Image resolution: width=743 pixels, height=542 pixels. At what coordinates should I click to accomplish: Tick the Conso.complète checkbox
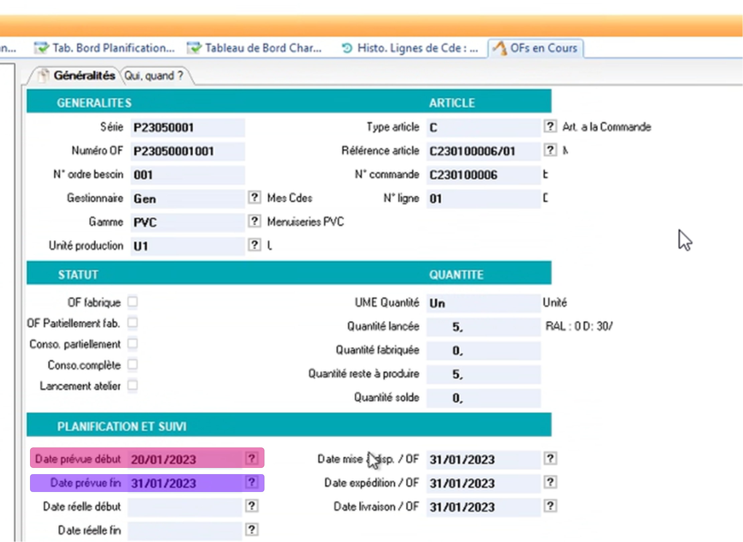coord(133,364)
